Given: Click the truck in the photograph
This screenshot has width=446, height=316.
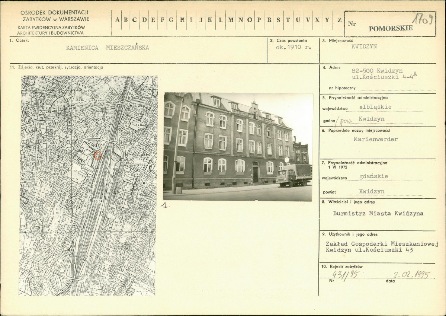Looking at the screenshot, I should point(294,175).
